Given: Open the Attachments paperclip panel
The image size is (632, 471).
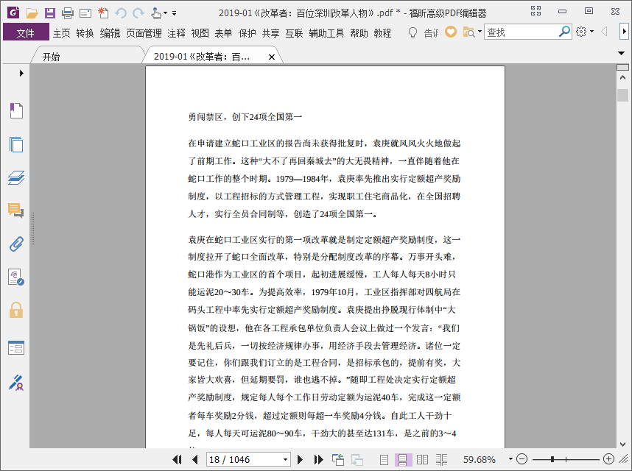Looking at the screenshot, I should [16, 244].
